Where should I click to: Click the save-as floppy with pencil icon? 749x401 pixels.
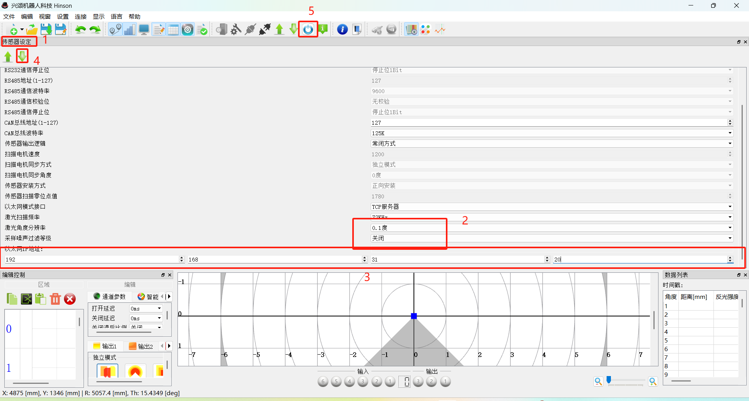[60, 30]
